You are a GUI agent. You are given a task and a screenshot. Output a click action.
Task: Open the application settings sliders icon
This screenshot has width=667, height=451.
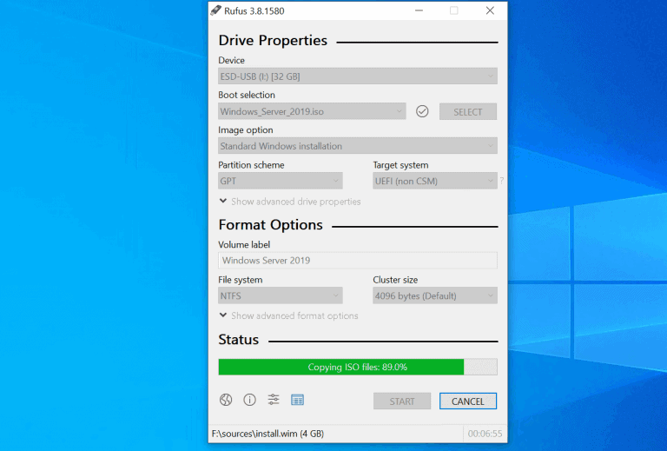[274, 400]
